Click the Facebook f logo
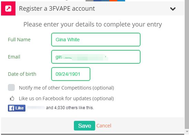The image size is (189, 136). pos(12,108)
